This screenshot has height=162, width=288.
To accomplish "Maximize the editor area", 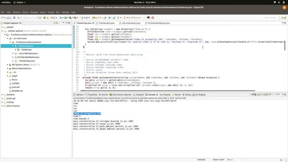I will tap(285, 23).
